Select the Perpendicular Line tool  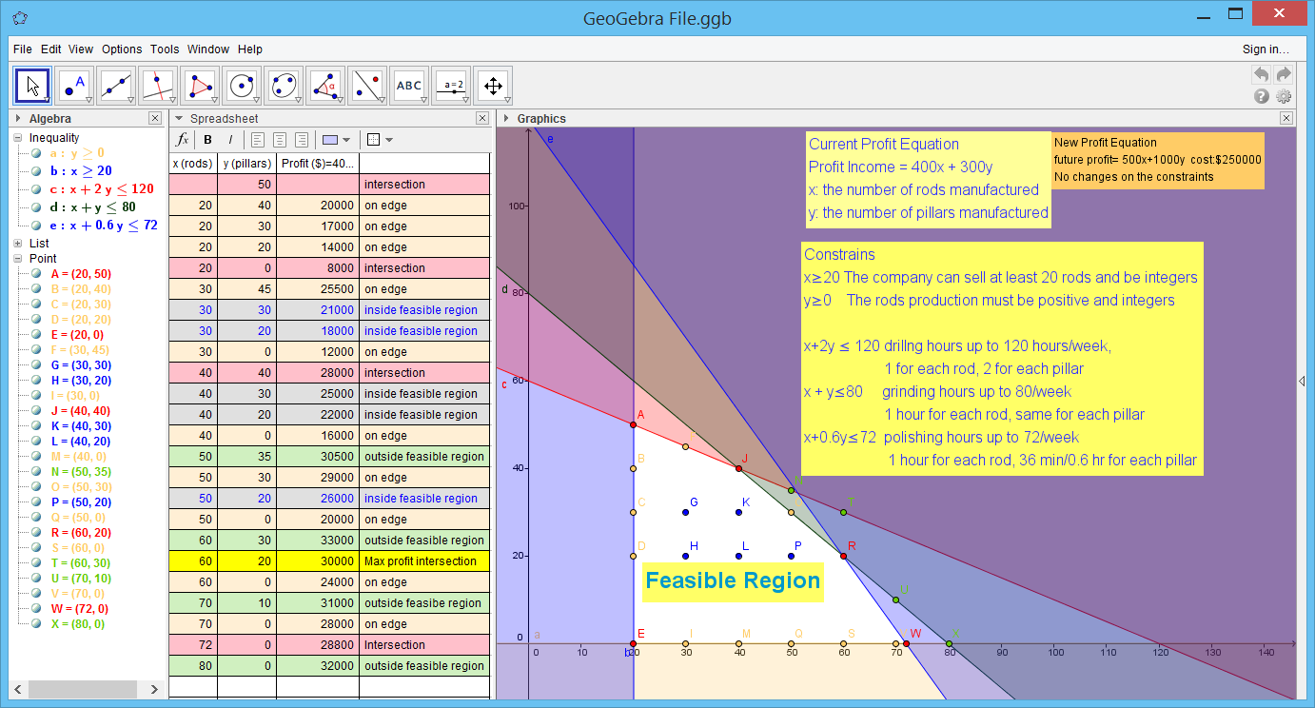pos(158,86)
